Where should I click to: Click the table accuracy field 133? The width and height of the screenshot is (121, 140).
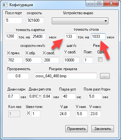(x=71, y=37)
